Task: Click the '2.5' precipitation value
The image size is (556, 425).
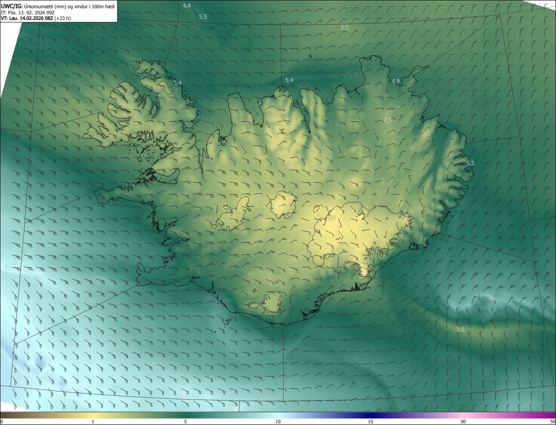Action: tap(426, 134)
